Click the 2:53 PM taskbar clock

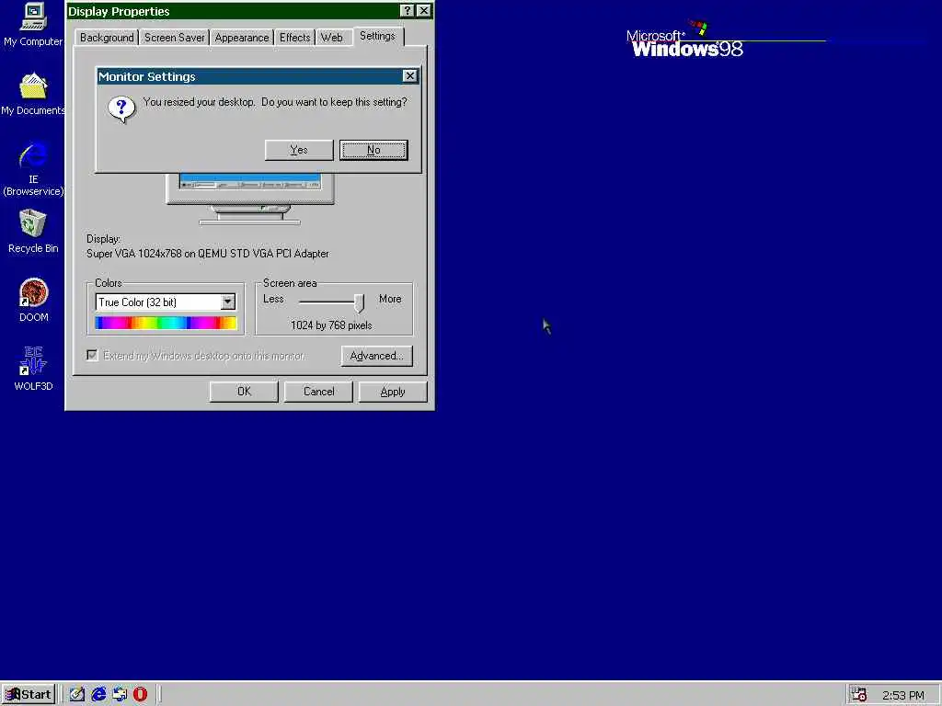[x=903, y=695]
